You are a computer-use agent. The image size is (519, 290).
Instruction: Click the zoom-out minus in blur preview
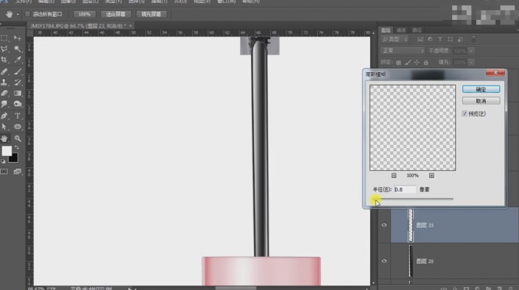click(x=394, y=175)
